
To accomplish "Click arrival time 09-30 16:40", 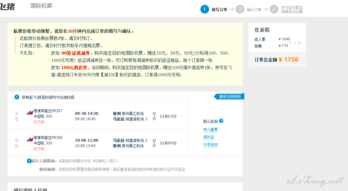I will pos(85,119).
